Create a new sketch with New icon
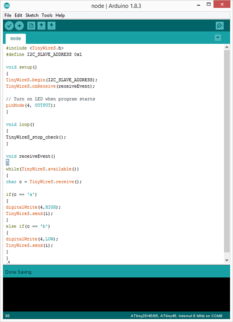 (x=31, y=26)
